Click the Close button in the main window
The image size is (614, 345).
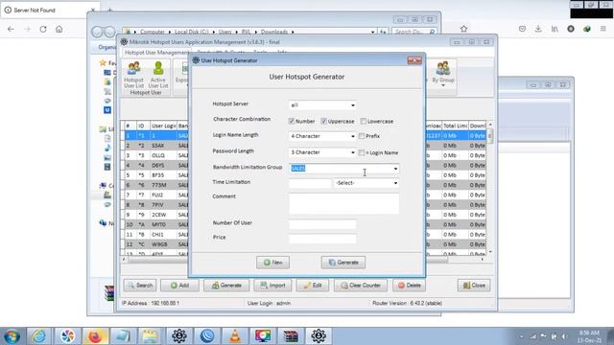click(474, 286)
